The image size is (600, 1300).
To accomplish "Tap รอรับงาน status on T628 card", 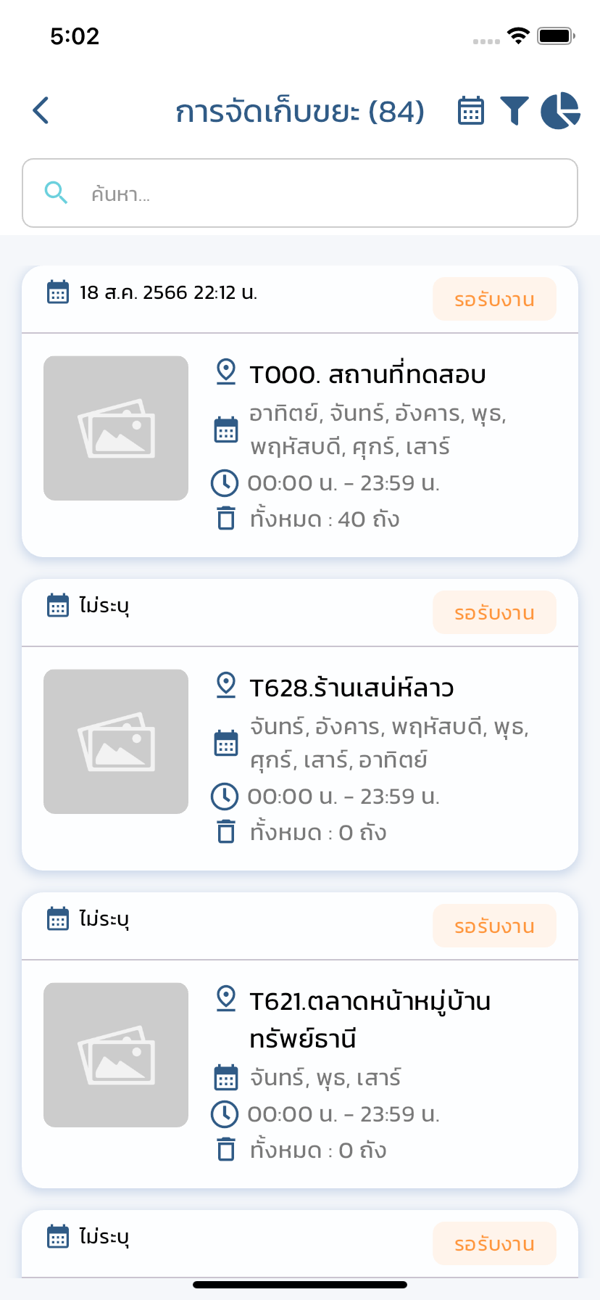I will (494, 613).
